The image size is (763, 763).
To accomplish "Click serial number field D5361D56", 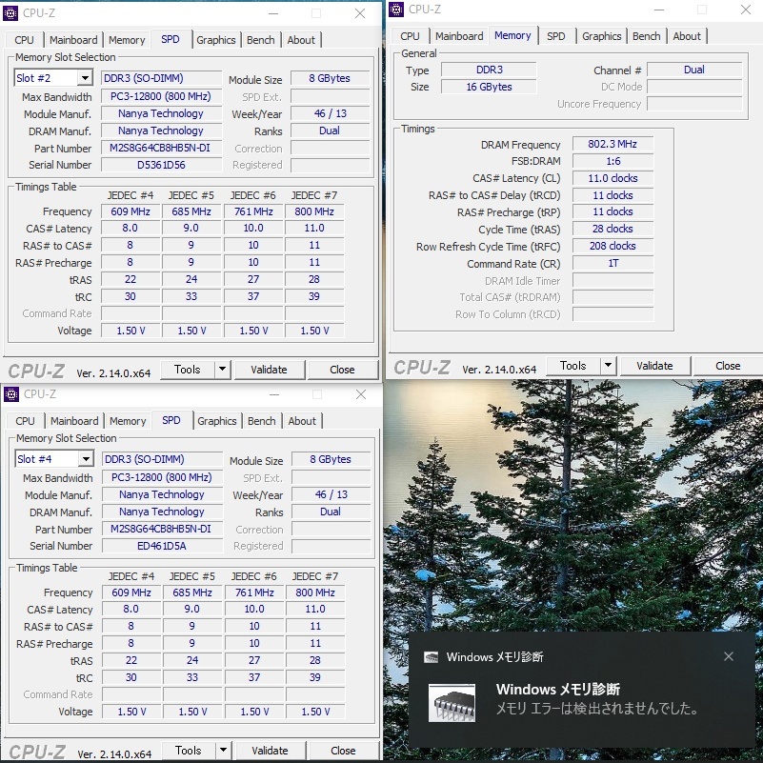I will 161,165.
